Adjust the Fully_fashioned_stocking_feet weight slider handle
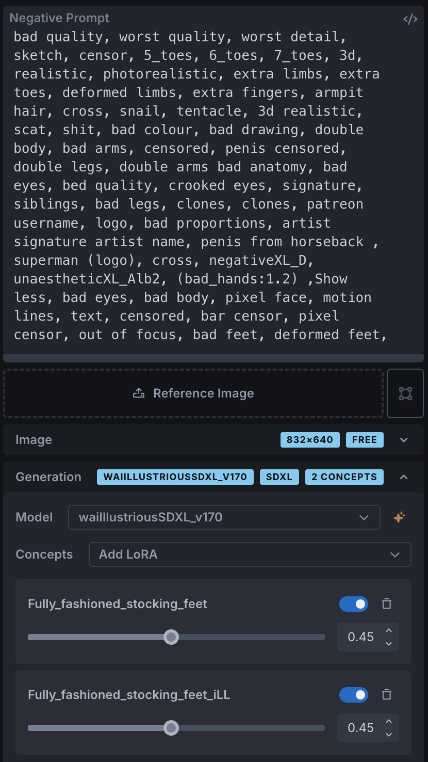The height and width of the screenshot is (762, 428). point(171,637)
